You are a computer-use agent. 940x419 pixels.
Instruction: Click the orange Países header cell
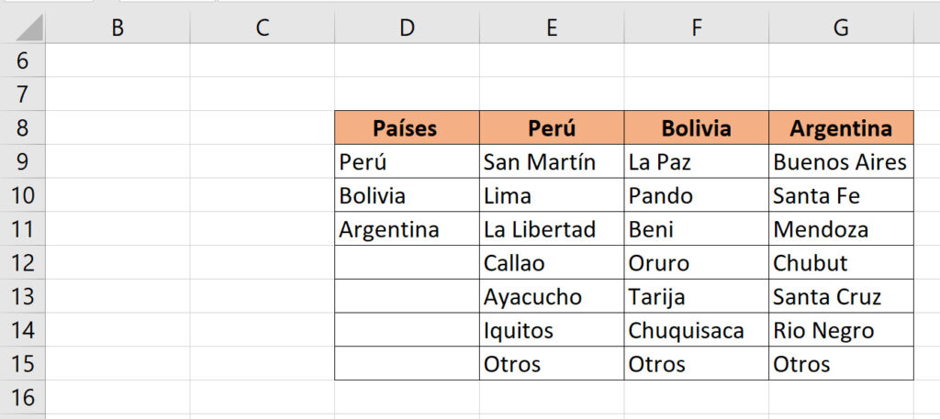[407, 128]
